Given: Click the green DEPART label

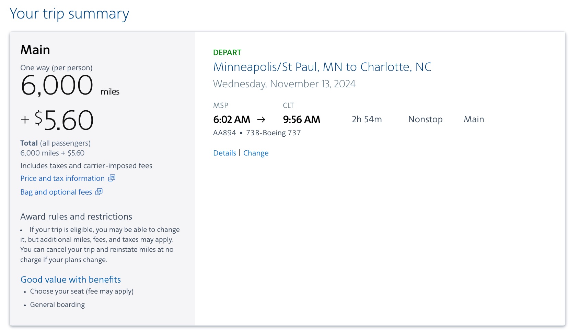Looking at the screenshot, I should coord(227,52).
